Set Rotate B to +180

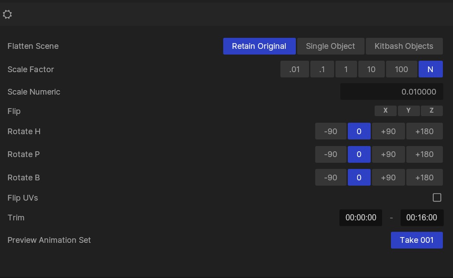click(424, 178)
